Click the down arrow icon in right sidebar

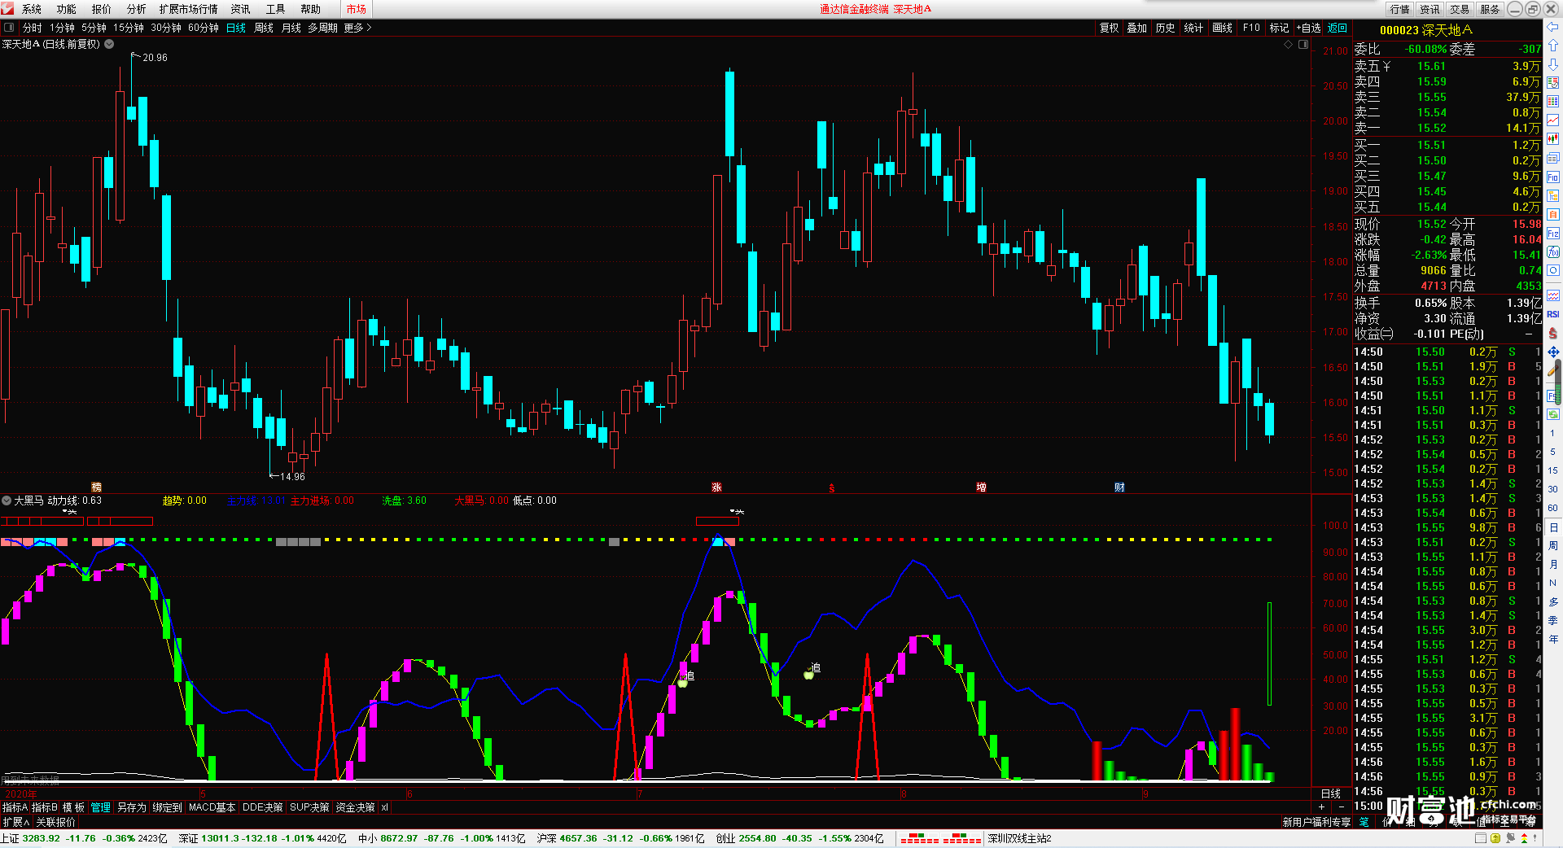pos(1553,64)
